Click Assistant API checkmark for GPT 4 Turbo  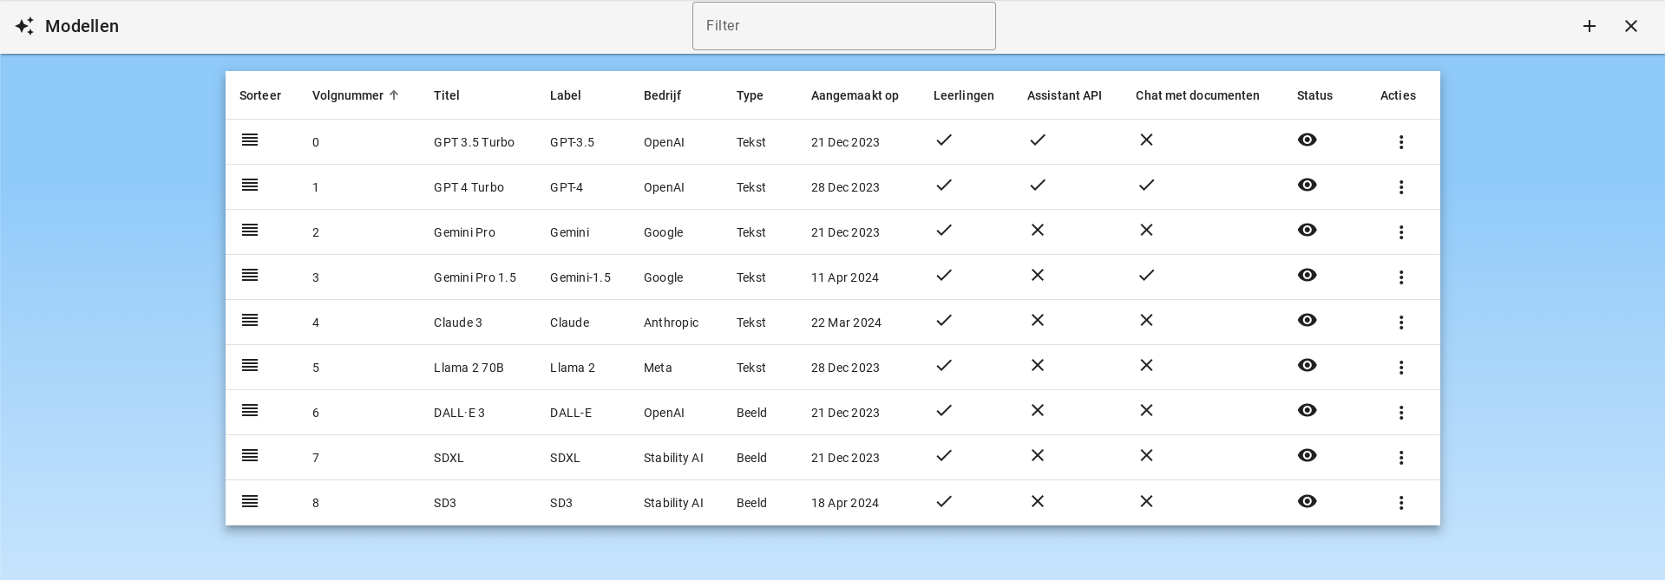click(x=1037, y=186)
